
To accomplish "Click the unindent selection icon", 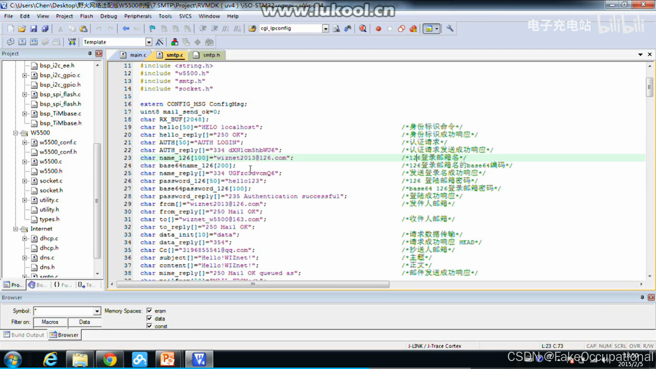I will pos(215,29).
